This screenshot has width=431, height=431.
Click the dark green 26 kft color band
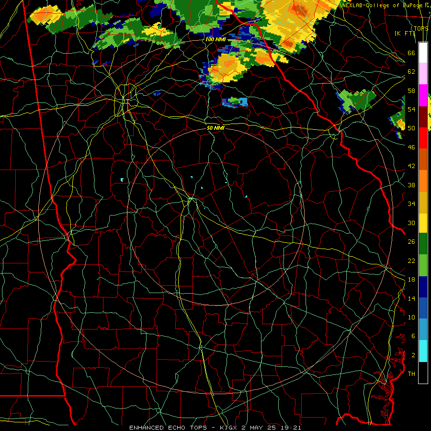(423, 244)
